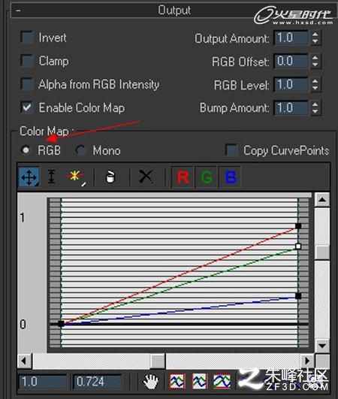Click the Reset Curves bucket icon
This screenshot has height=399, width=338.
coord(110,177)
